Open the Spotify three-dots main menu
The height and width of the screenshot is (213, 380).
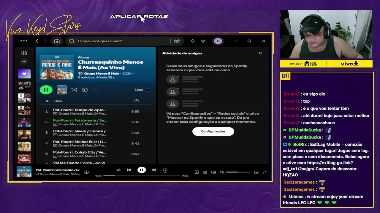pyautogui.click(x=24, y=41)
